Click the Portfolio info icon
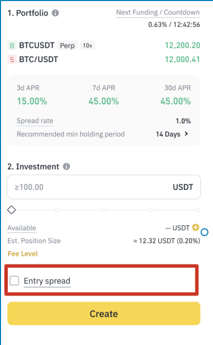The height and width of the screenshot is (345, 213). pos(55,13)
